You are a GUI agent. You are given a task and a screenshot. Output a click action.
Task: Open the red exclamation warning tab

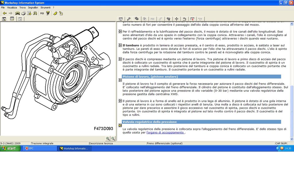[x=192, y=19]
